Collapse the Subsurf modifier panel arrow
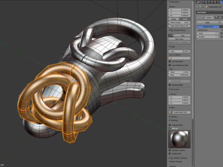 tap(198, 17)
